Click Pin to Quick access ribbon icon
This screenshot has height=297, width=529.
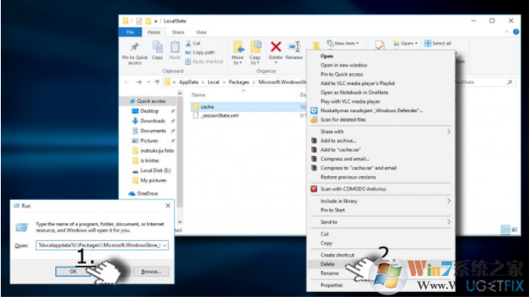(x=135, y=47)
